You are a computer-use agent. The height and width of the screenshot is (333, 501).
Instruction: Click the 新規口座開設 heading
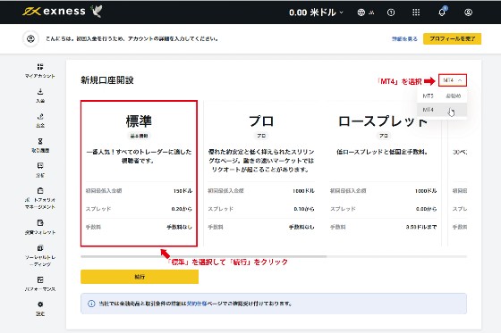coord(107,80)
